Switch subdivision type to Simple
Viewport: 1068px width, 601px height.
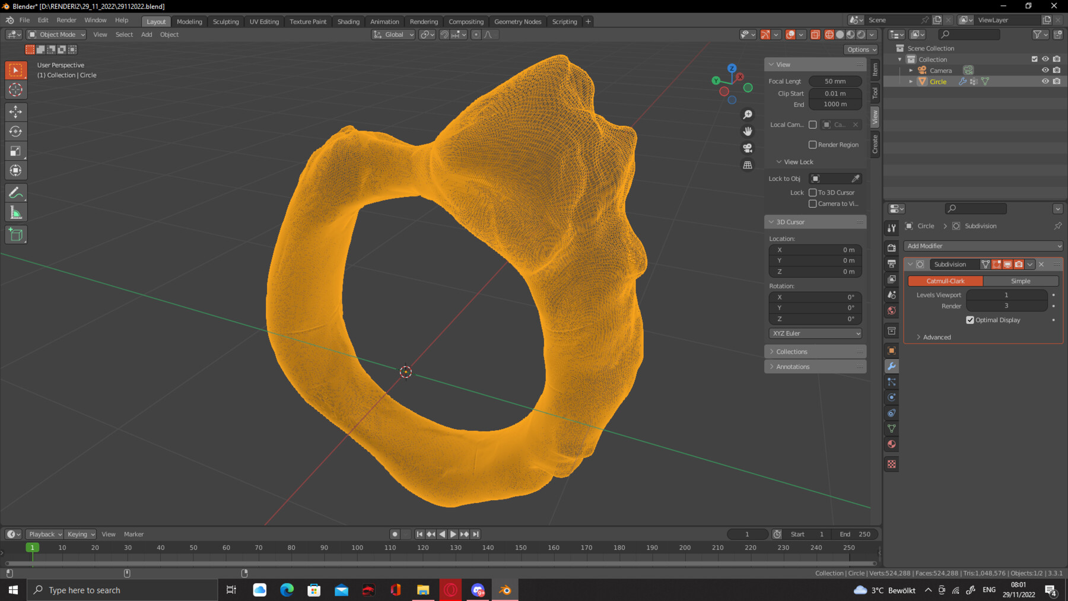pos(1021,281)
